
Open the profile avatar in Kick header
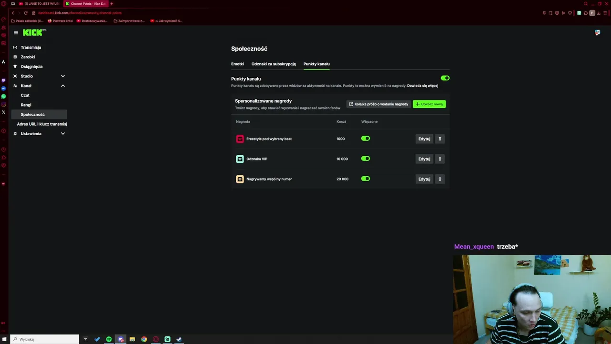click(x=597, y=32)
